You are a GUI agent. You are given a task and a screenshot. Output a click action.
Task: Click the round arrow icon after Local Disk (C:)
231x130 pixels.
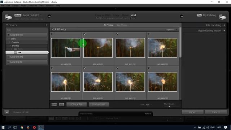click(49, 16)
